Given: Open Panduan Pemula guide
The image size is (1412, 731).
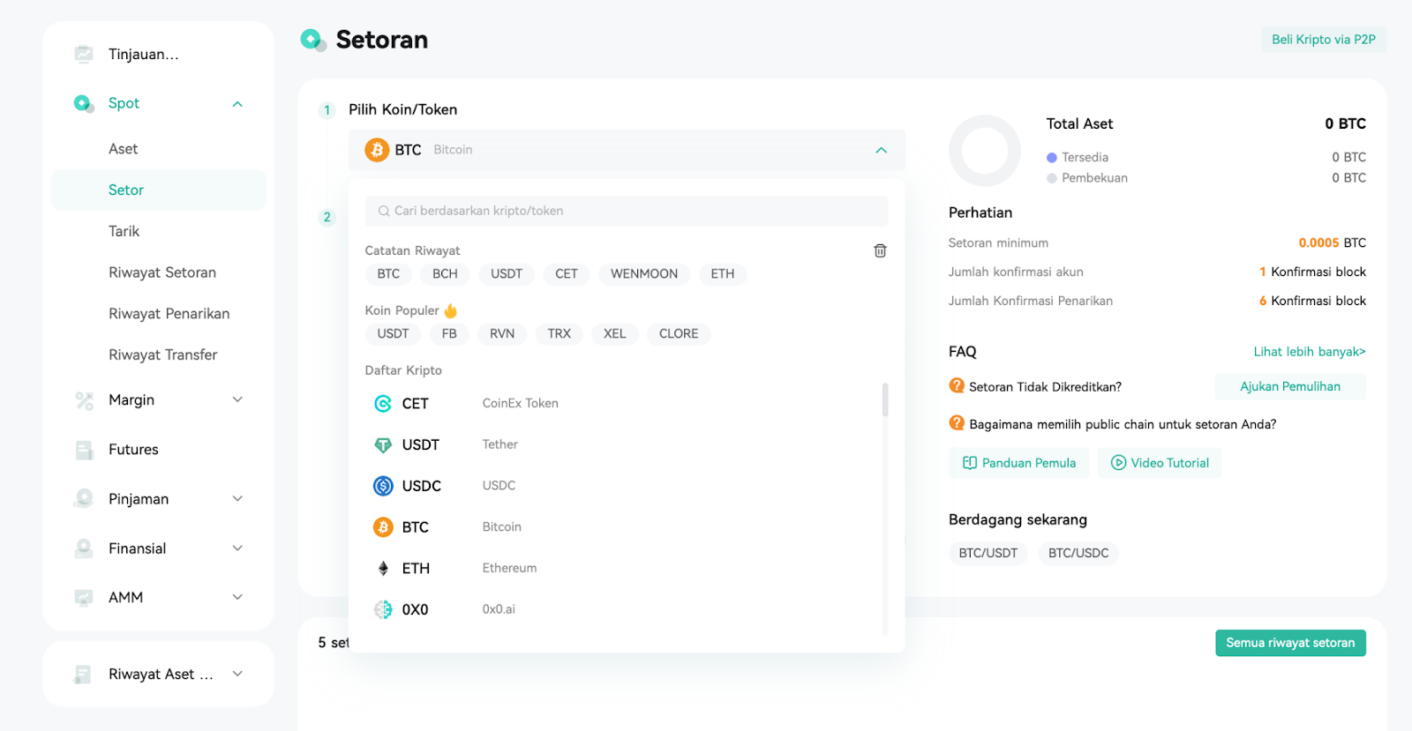Looking at the screenshot, I should (x=1019, y=463).
